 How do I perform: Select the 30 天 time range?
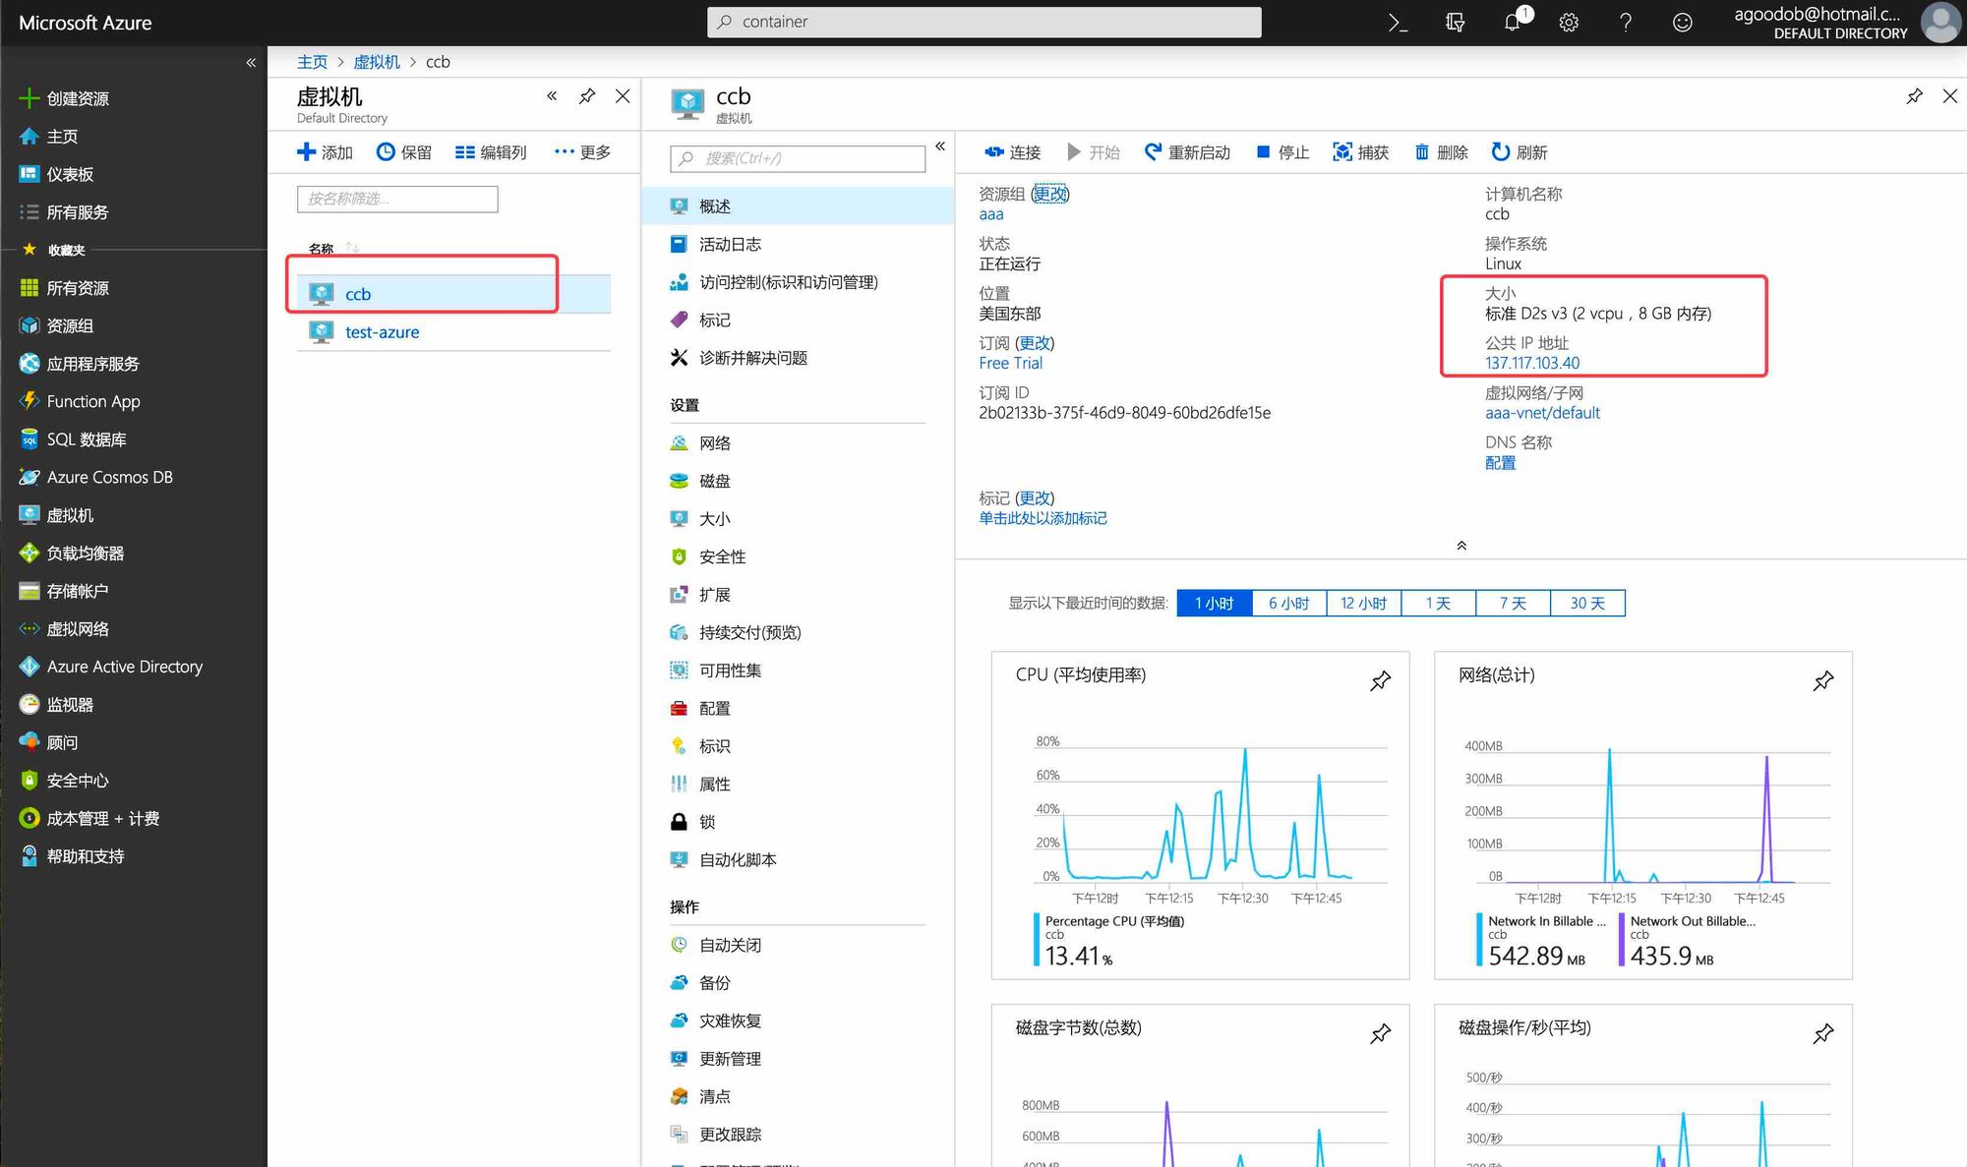click(1586, 603)
